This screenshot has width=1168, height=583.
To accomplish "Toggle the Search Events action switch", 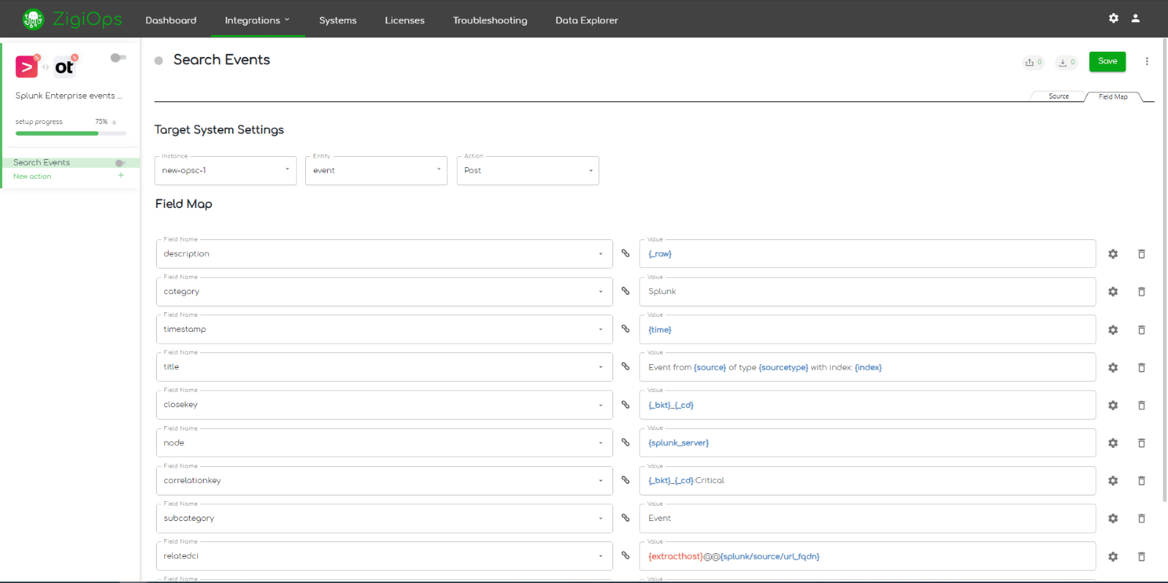I will [120, 163].
